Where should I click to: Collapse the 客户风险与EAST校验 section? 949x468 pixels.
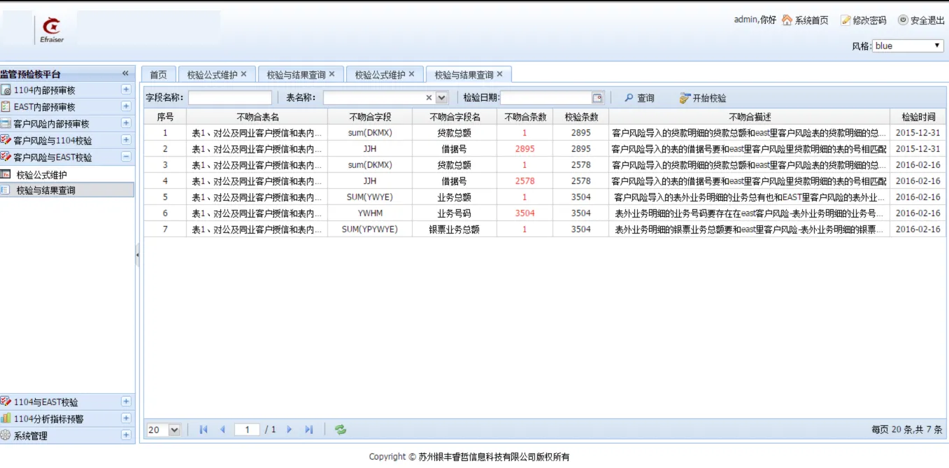[126, 157]
